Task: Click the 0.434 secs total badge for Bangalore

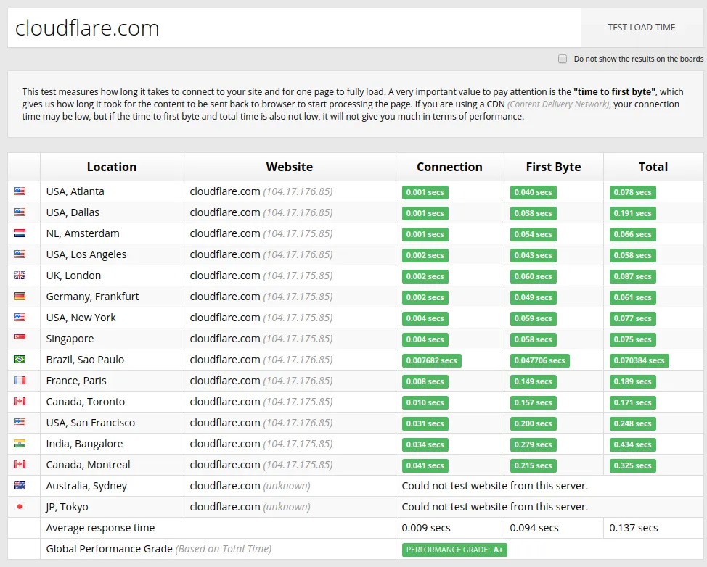Action: pos(633,444)
